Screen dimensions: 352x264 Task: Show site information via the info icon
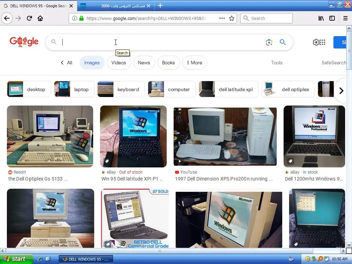(75, 18)
